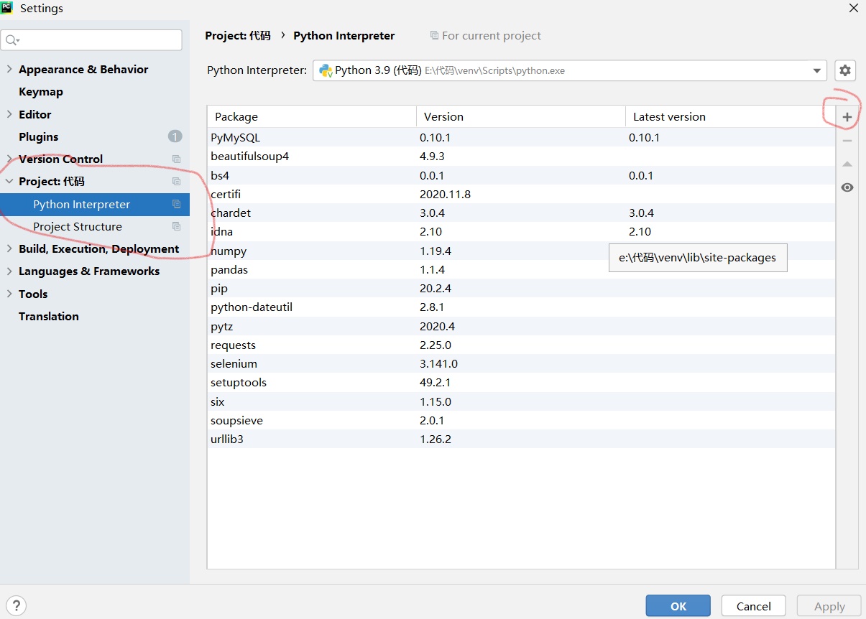This screenshot has height=619, width=866.
Task: Select the PyMySQL package row
Action: click(521, 137)
